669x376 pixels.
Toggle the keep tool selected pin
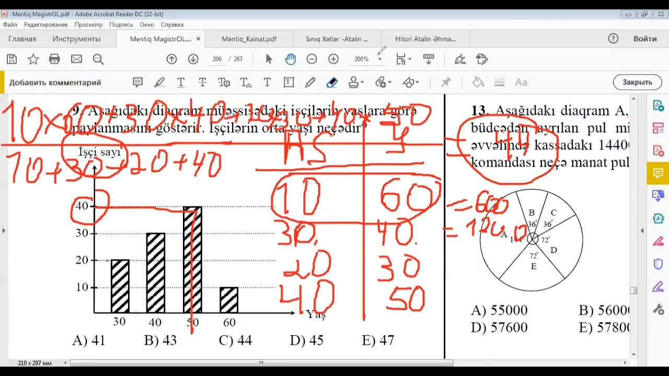click(x=446, y=82)
